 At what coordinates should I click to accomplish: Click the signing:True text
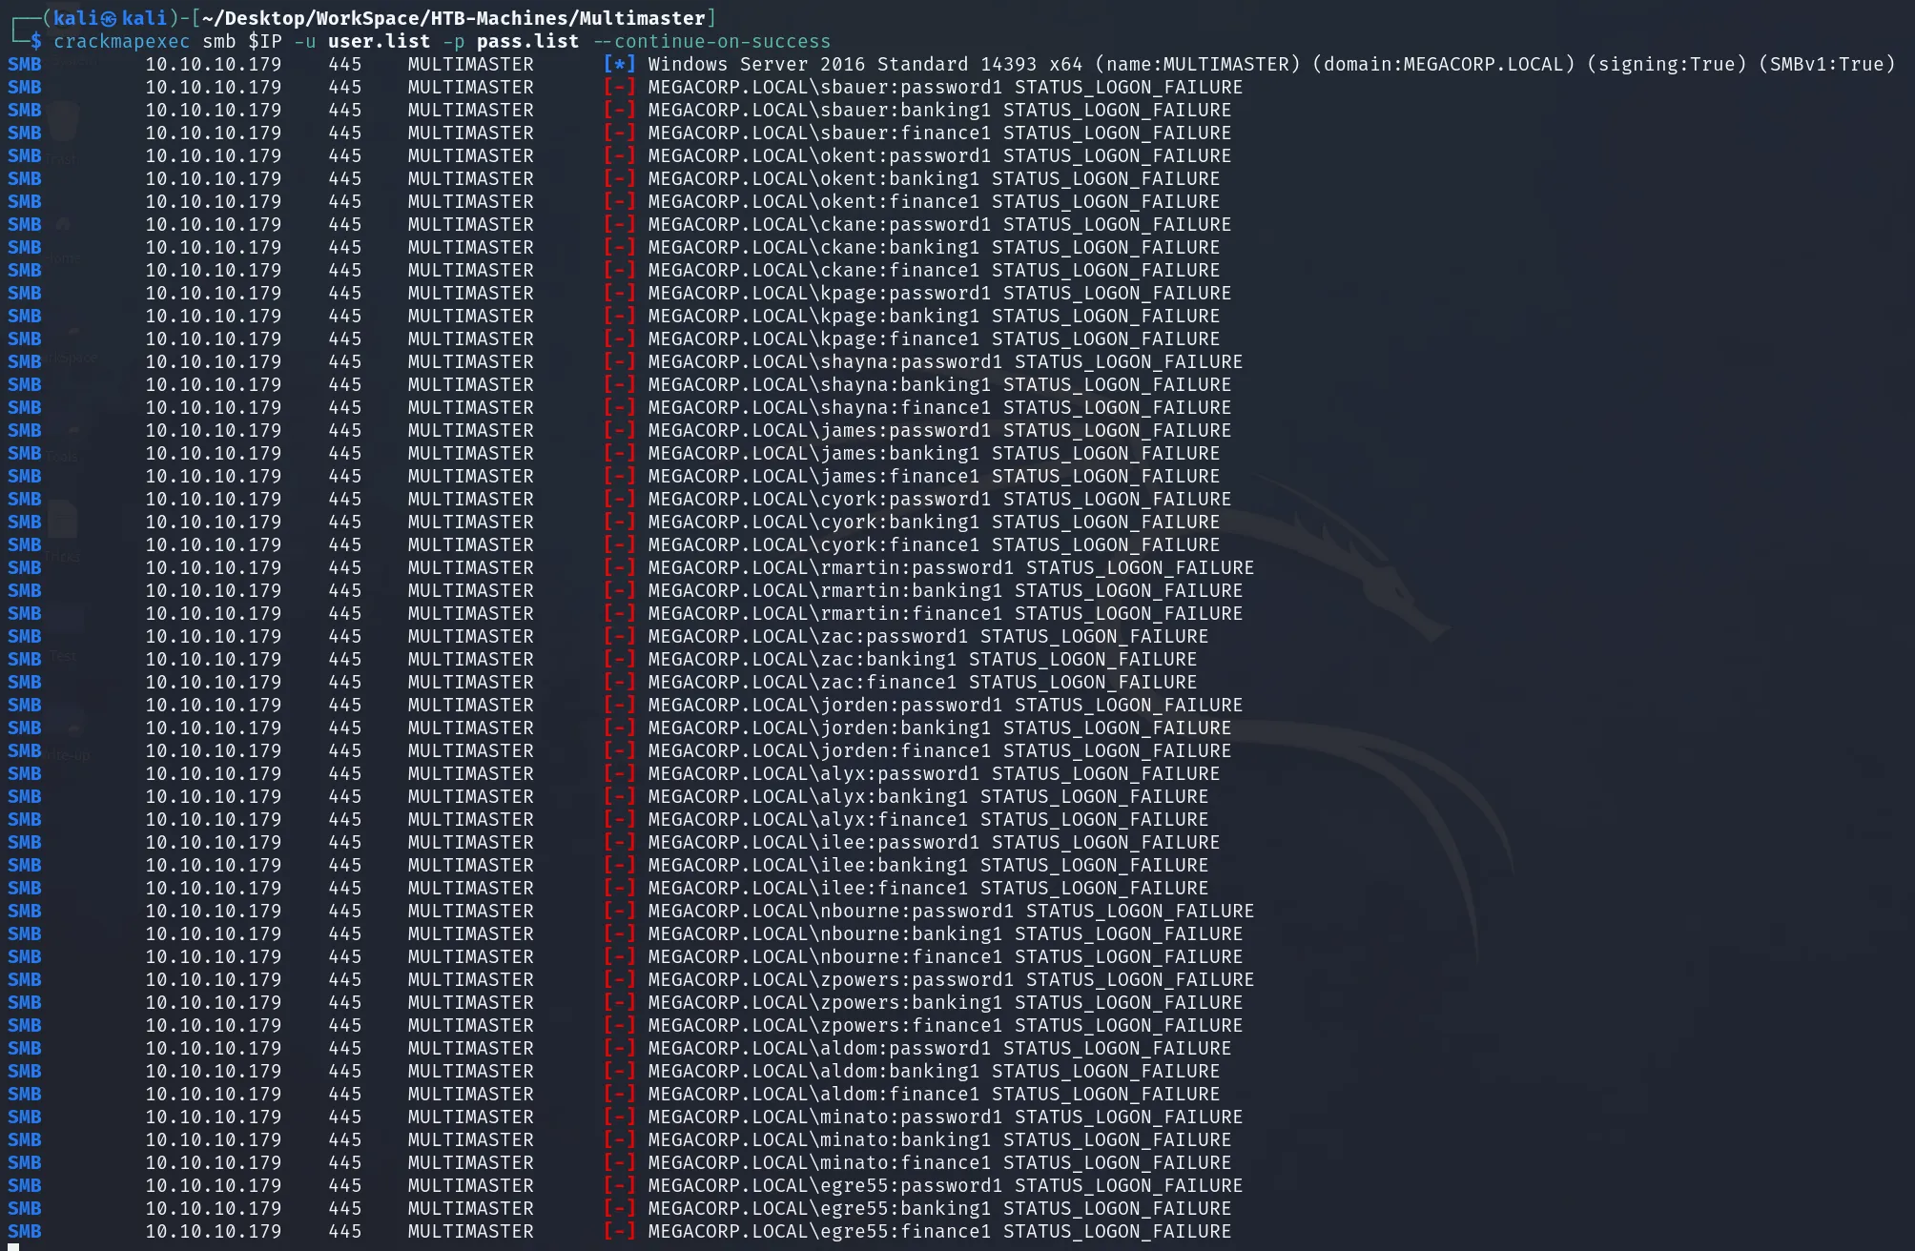(1666, 64)
